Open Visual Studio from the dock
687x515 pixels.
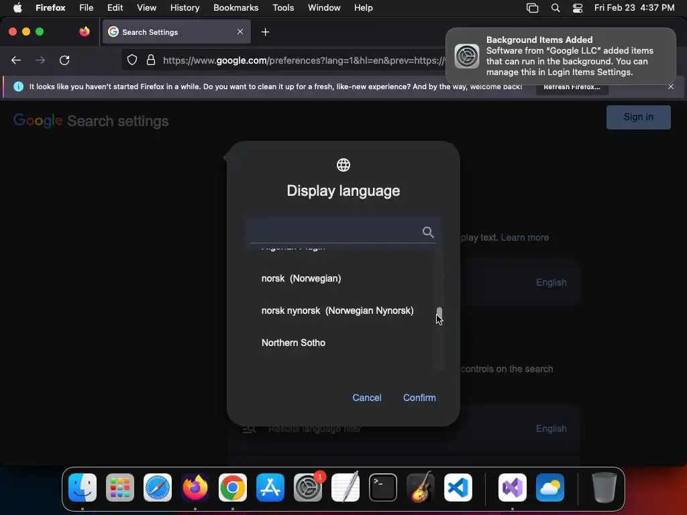click(x=512, y=488)
